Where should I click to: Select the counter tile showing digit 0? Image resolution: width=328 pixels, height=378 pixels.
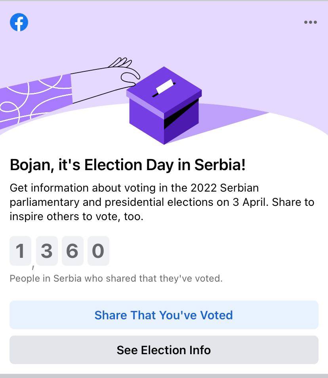pos(98,251)
